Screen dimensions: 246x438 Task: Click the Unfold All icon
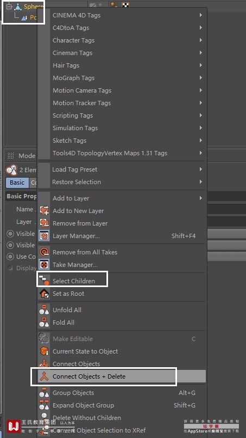click(x=45, y=309)
